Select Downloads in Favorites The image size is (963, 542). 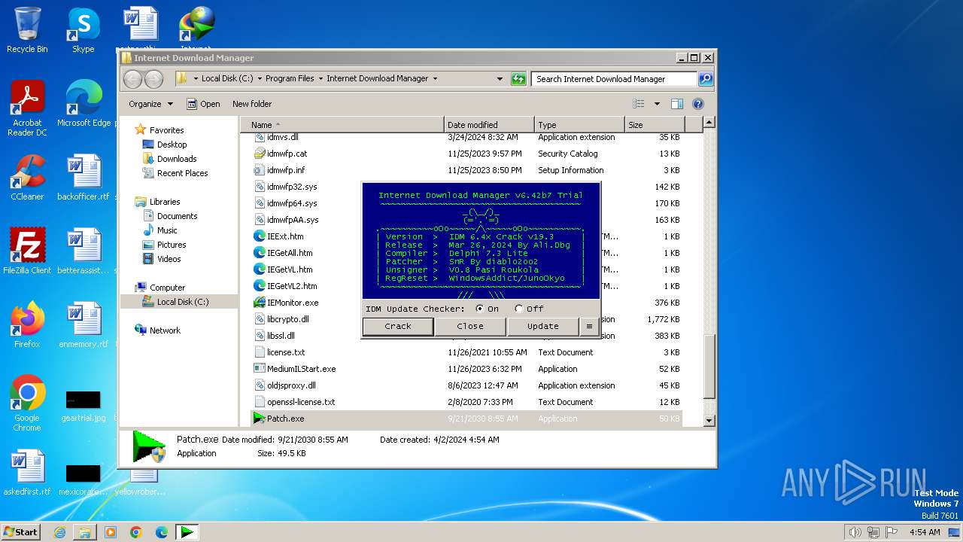[x=177, y=159]
